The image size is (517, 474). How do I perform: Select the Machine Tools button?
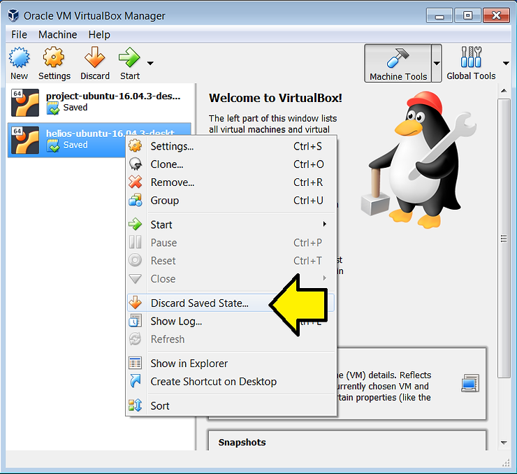tap(398, 63)
